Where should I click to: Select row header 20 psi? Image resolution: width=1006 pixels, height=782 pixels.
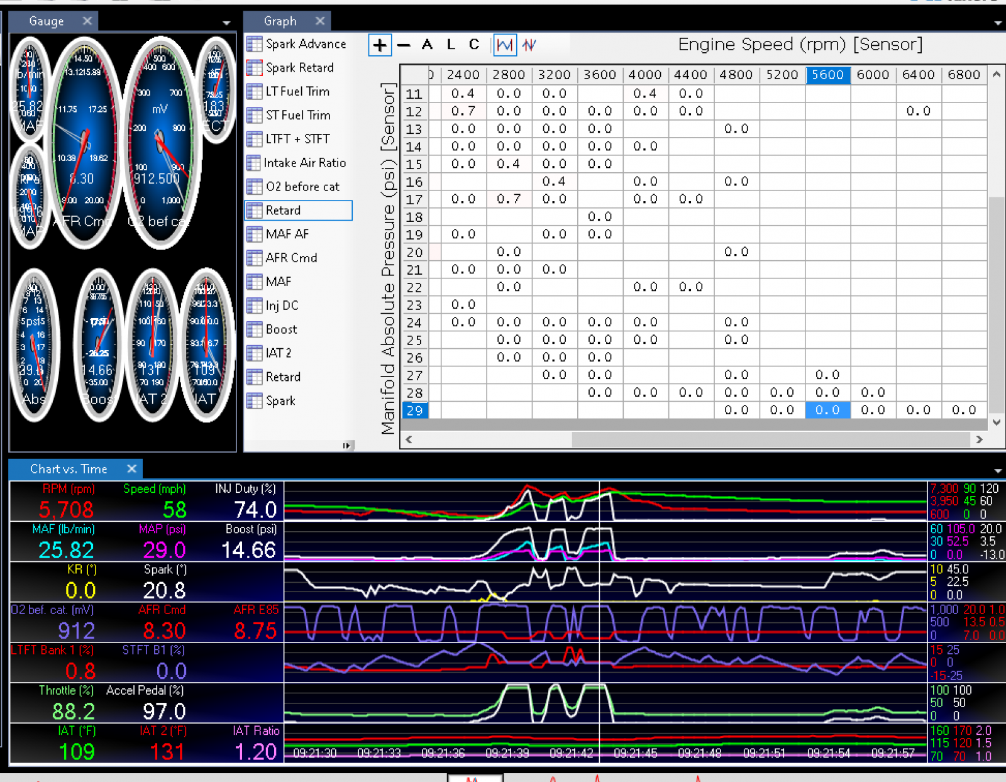coord(414,252)
